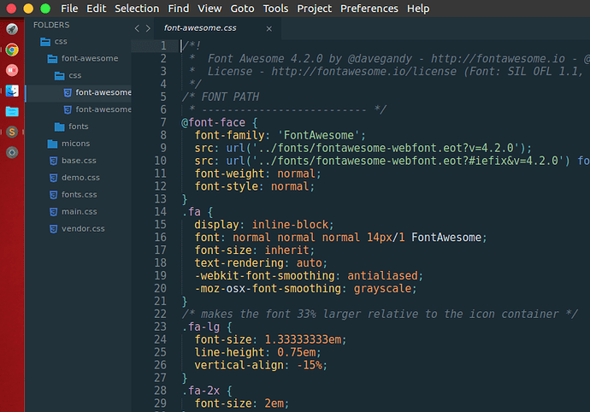590x412 pixels.
Task: Open the blue folder dock icon
Action: (x=12, y=111)
